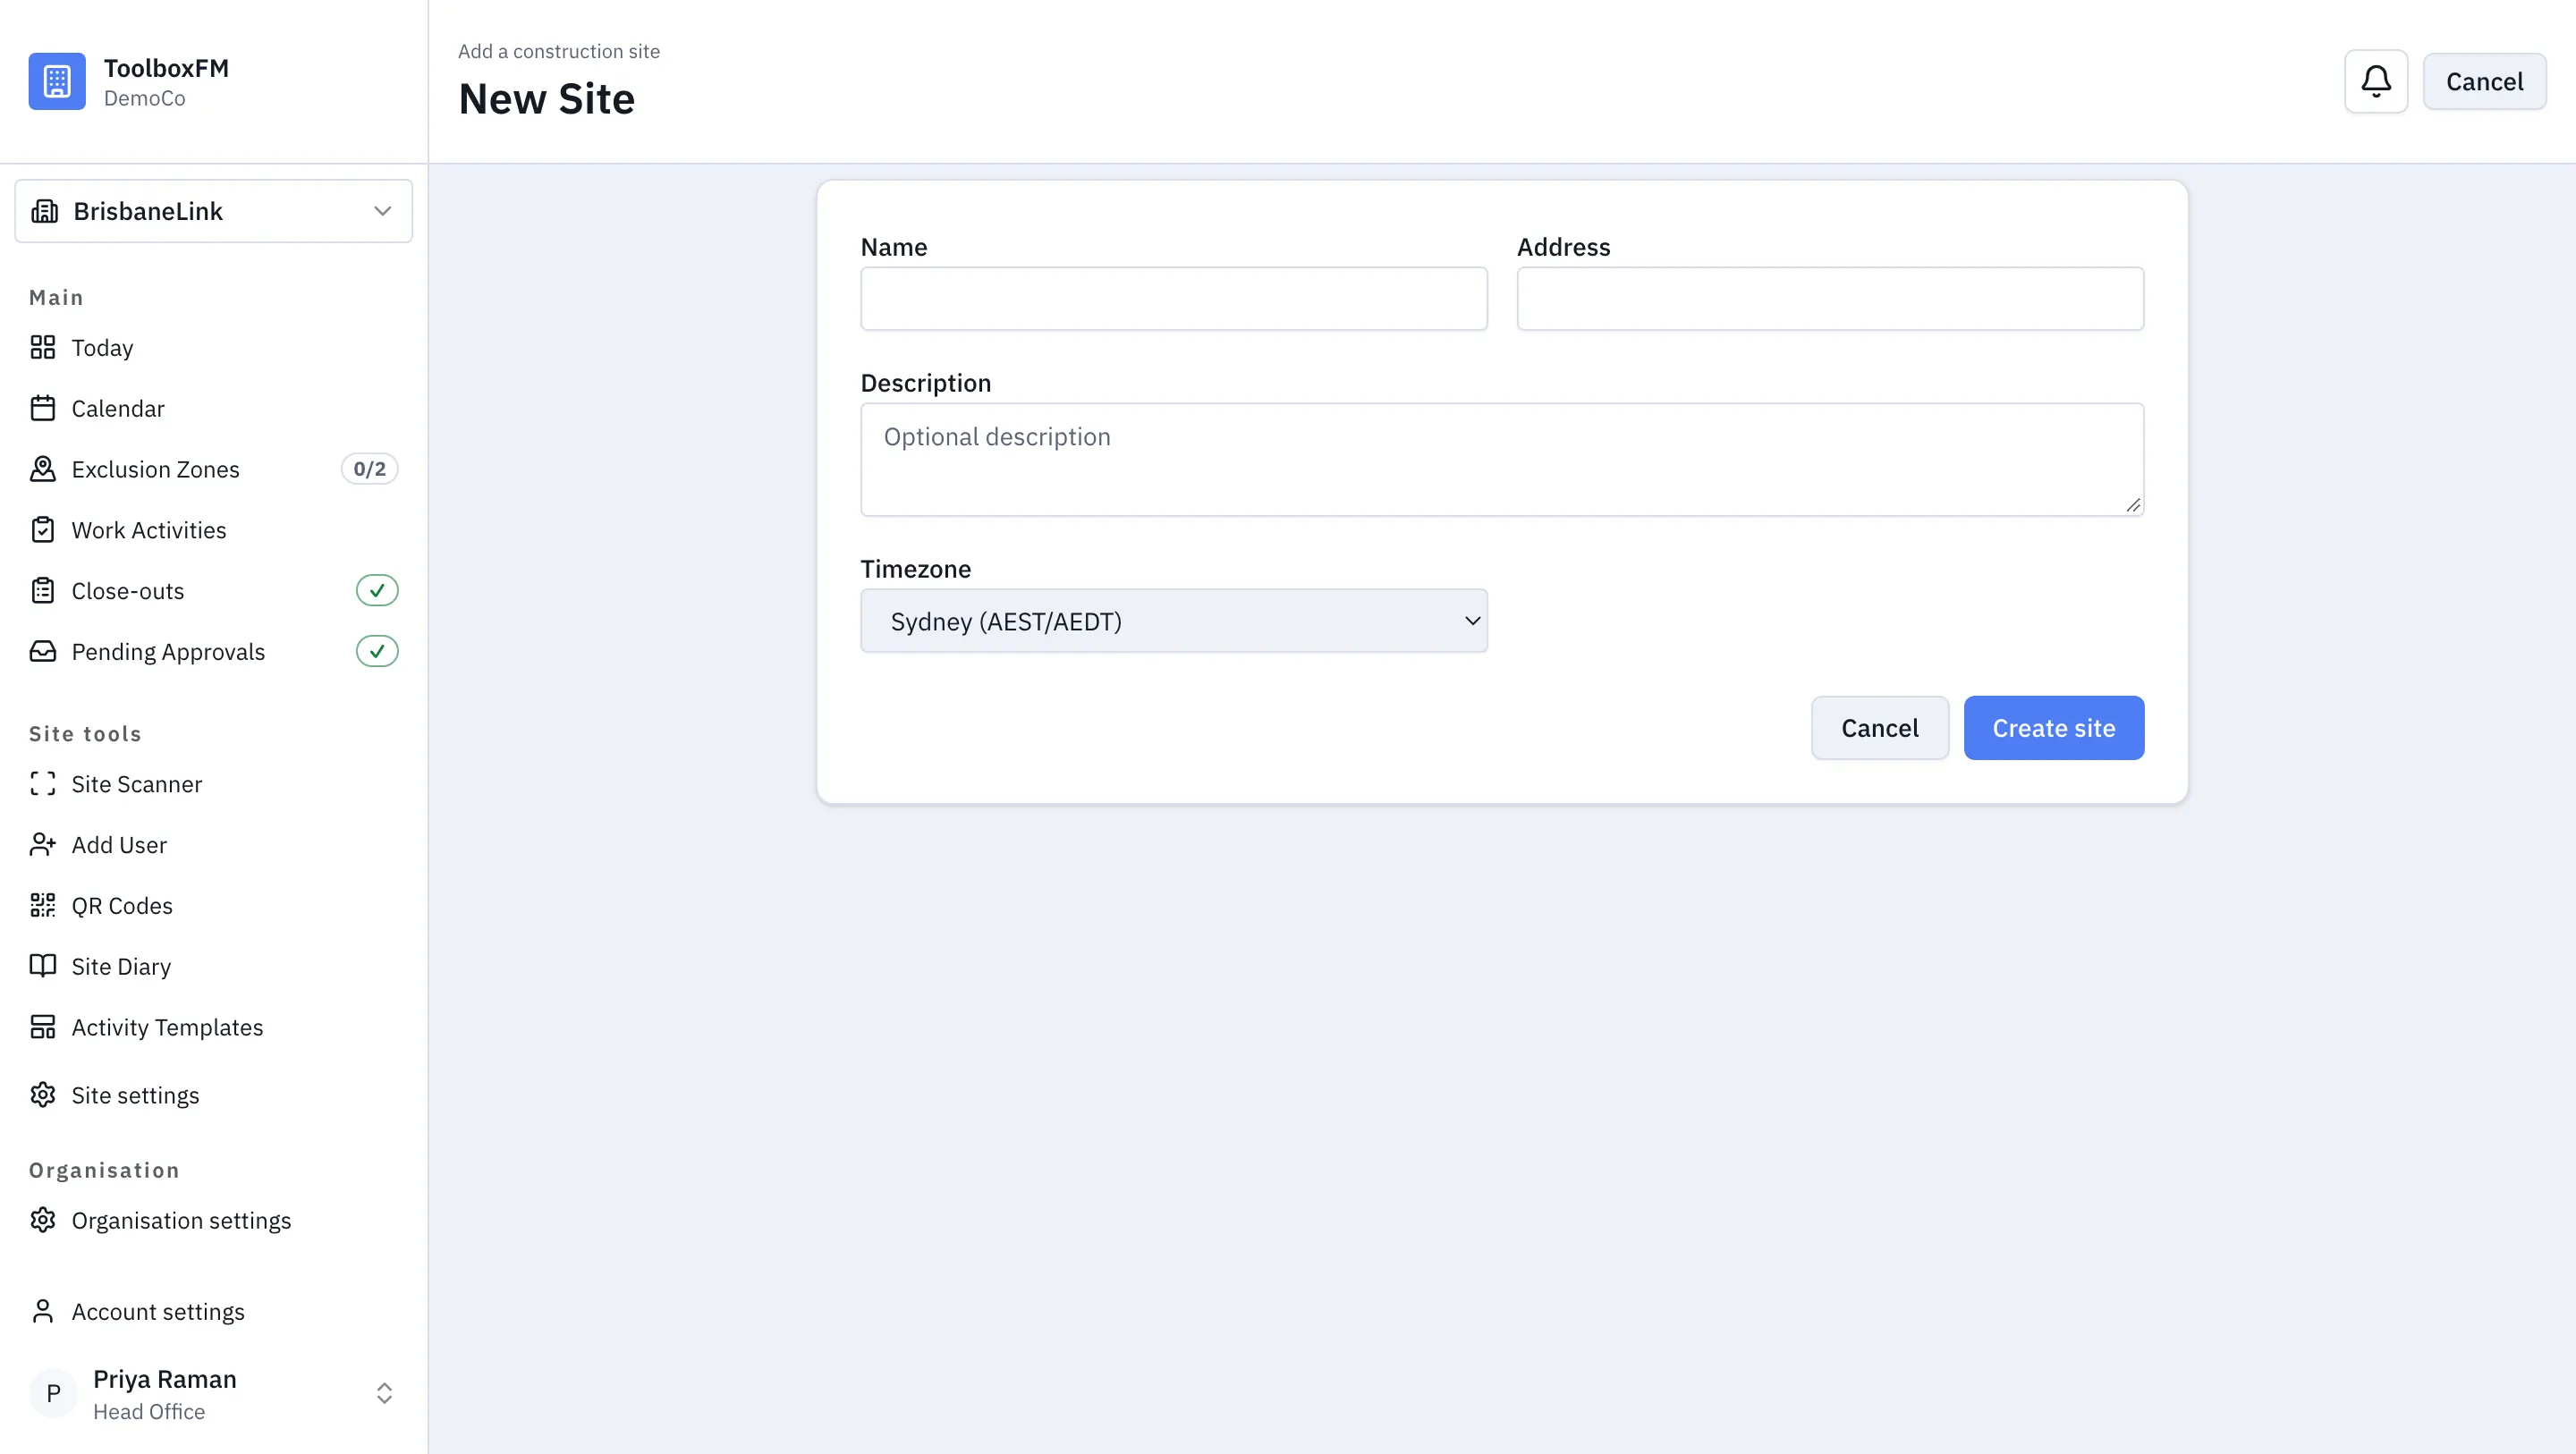Click the Exclusion Zones pin icon
Screen dimensions: 2576x1454
[x=43, y=469]
